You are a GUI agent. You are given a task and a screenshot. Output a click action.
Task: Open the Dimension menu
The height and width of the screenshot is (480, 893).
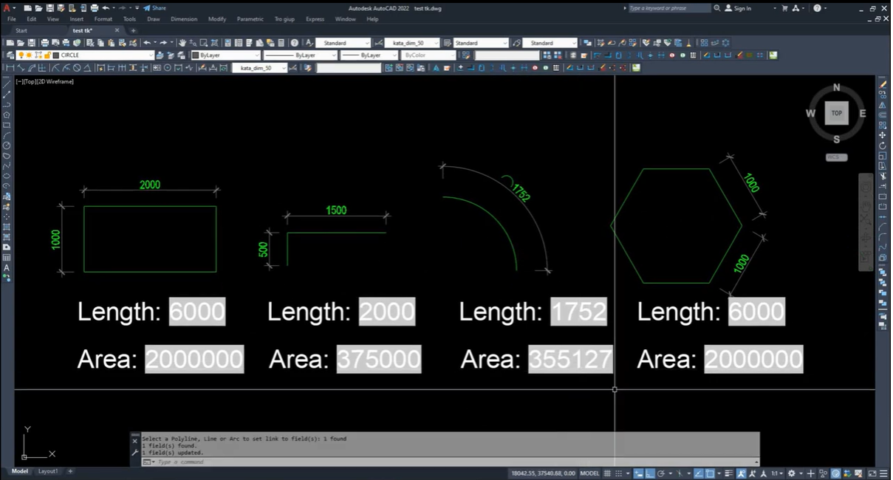point(183,19)
